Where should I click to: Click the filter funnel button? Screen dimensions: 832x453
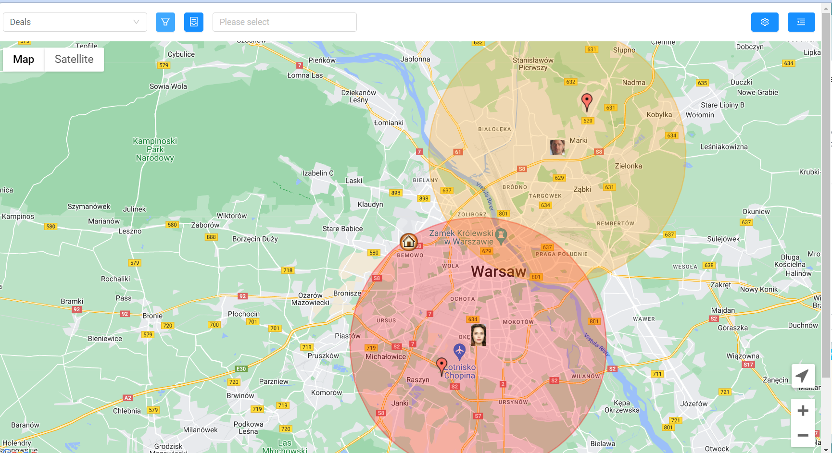pos(165,22)
